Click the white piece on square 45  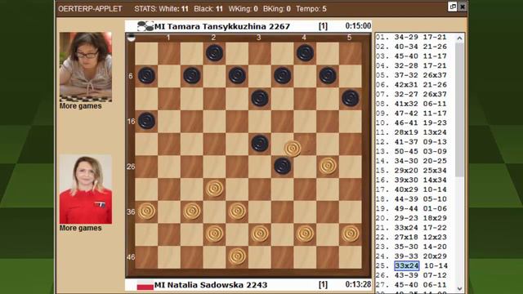[x=351, y=234]
